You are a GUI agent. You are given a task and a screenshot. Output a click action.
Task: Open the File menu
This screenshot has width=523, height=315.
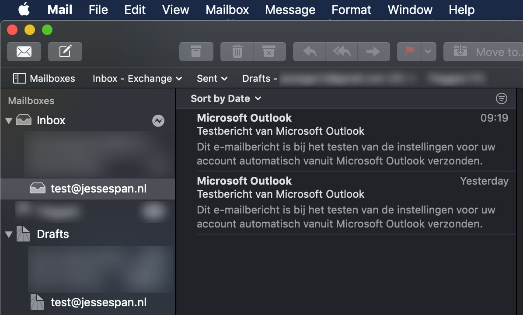pyautogui.click(x=98, y=10)
